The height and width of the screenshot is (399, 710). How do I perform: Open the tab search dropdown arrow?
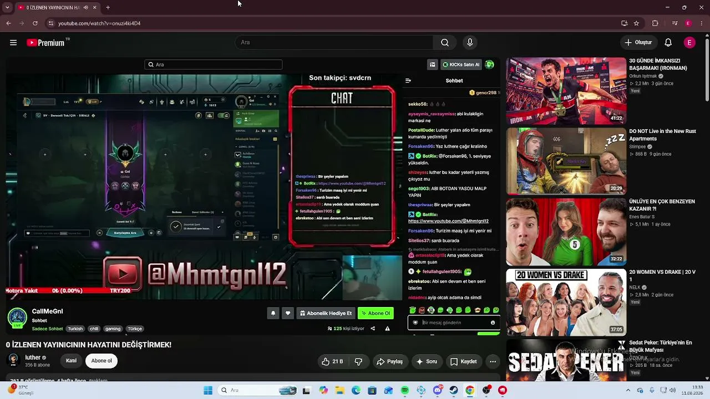7,8
